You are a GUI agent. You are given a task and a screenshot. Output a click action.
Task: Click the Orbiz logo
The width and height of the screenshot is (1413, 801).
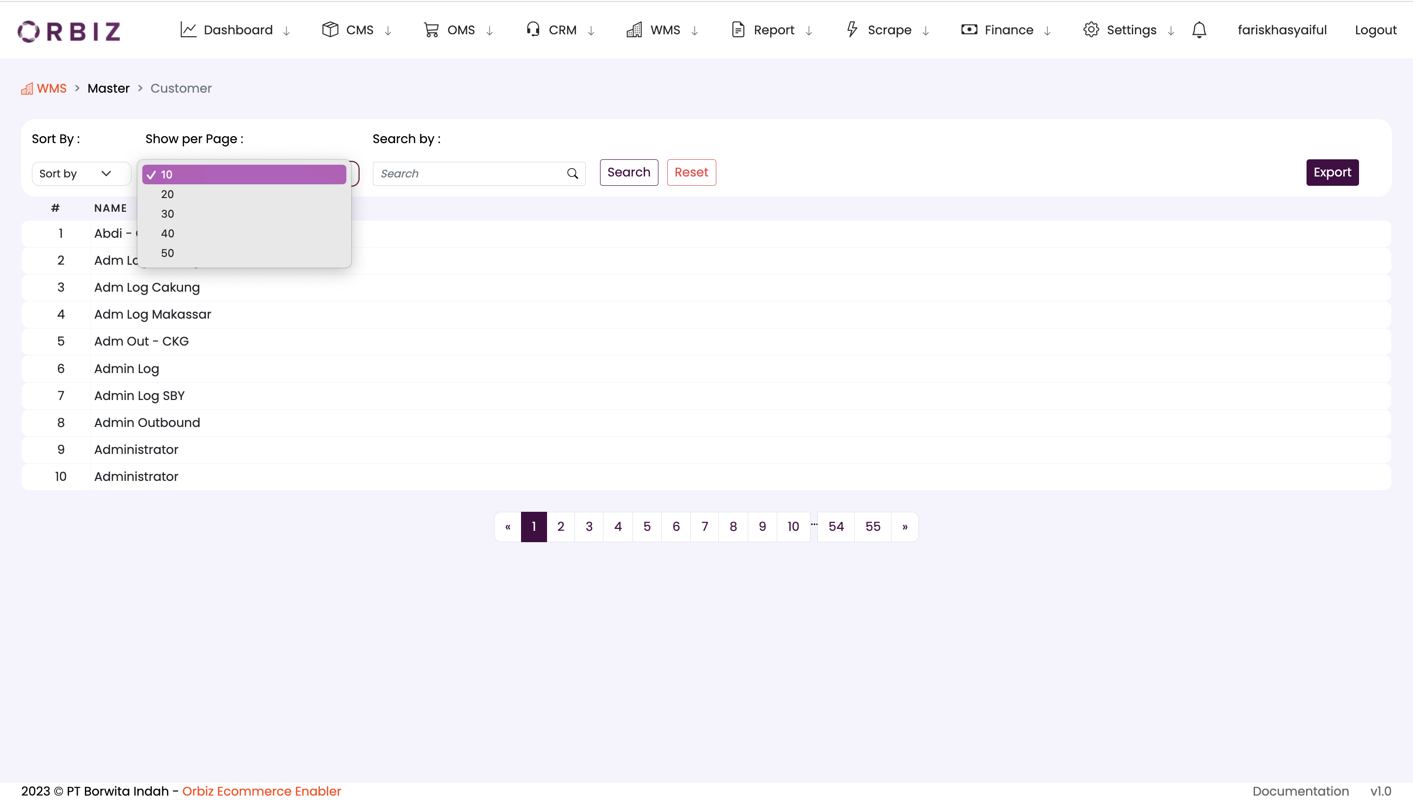point(69,31)
